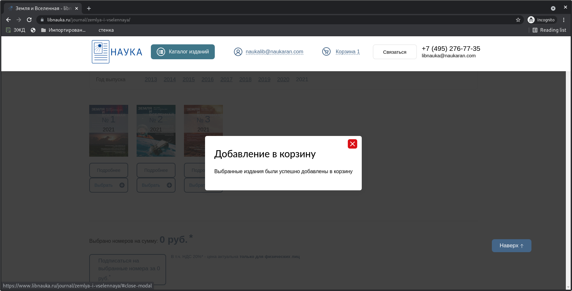Select year 2020
572x291 pixels.
(283, 79)
